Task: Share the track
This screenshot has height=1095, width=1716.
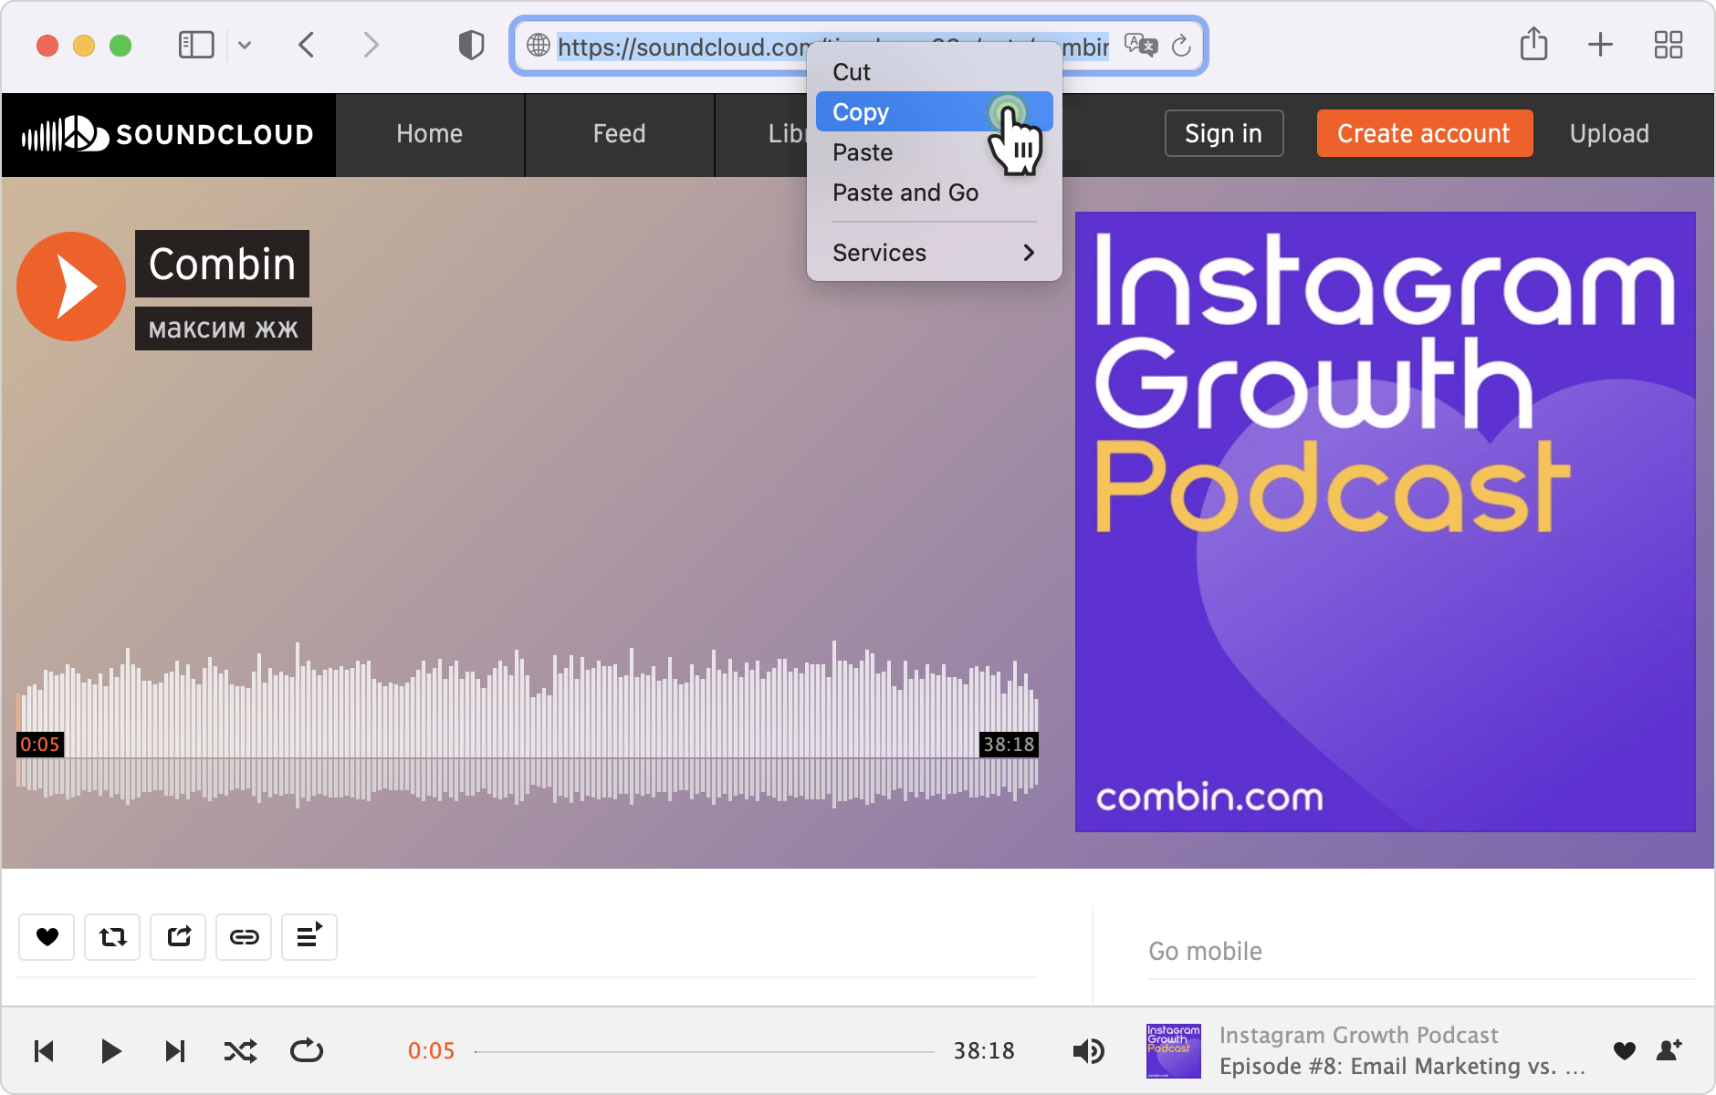Action: (x=178, y=937)
